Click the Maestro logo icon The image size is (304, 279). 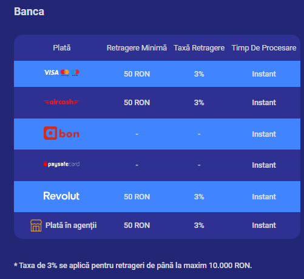75,72
